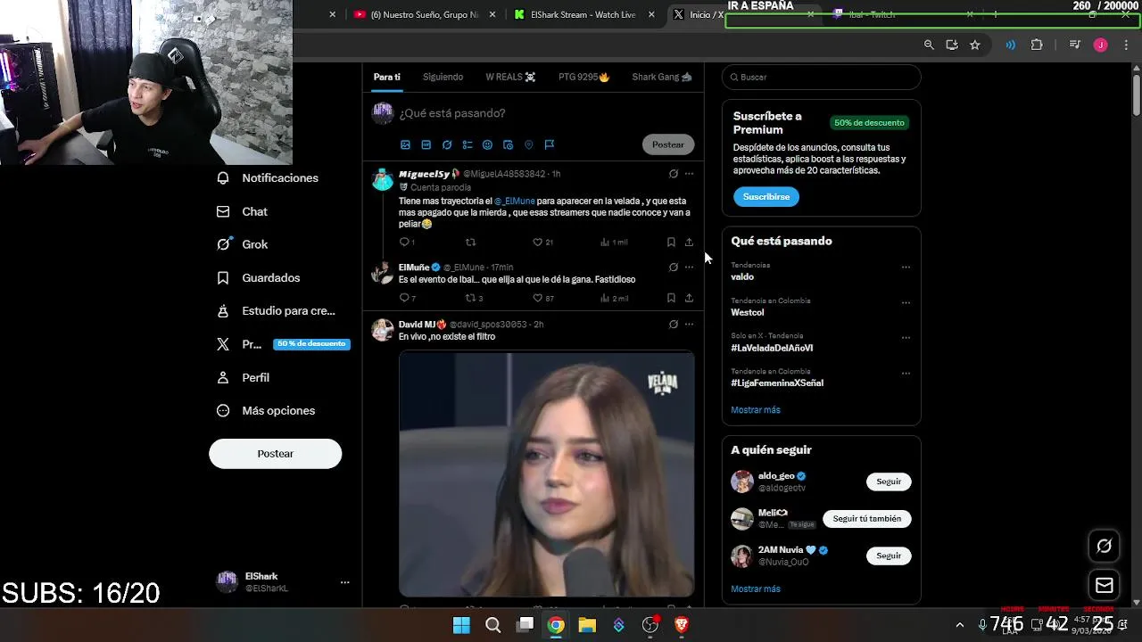Switch to ElShark Stream browser tab
This screenshot has height=642, width=1142.
(583, 14)
